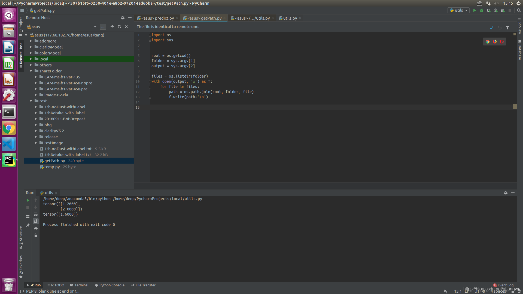Open Google Chrome from Ubuntu dock
This screenshot has width=523, height=294.
click(x=9, y=128)
